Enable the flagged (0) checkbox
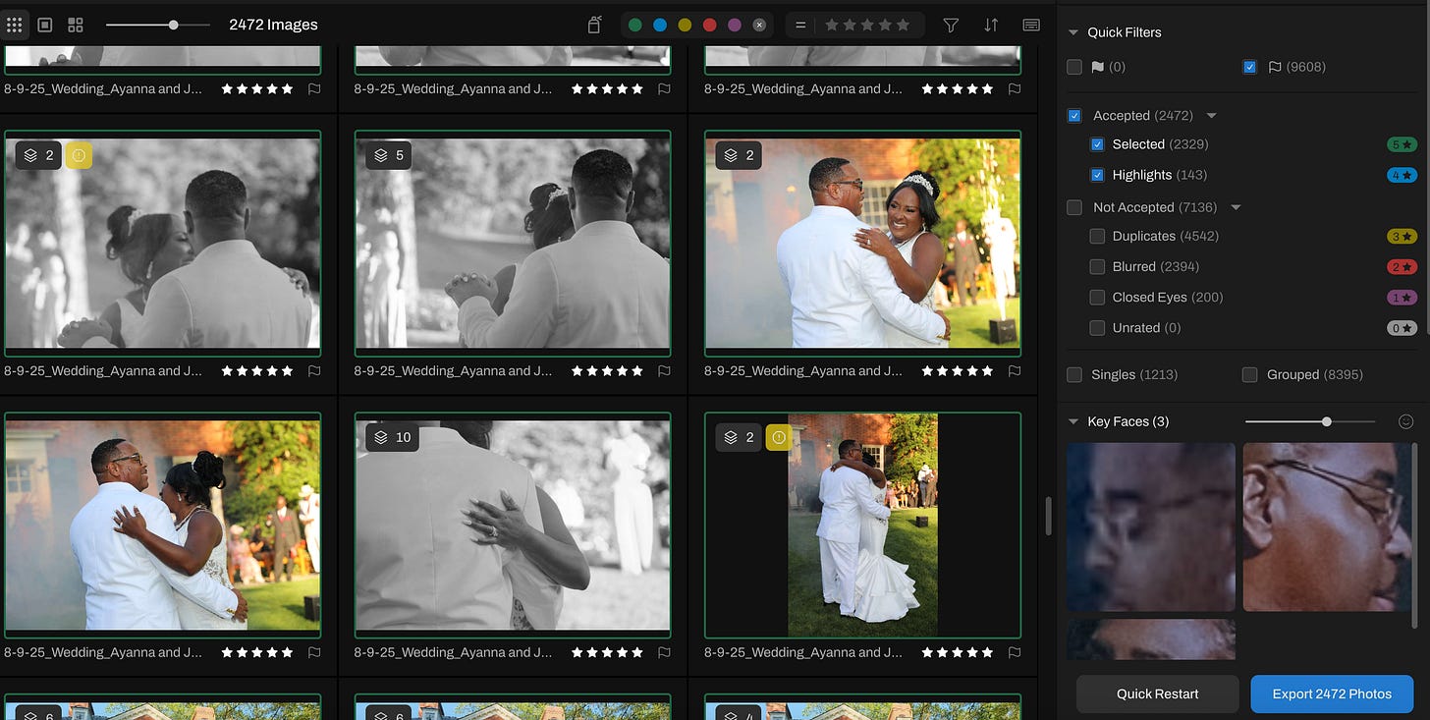The image size is (1430, 720). point(1074,67)
